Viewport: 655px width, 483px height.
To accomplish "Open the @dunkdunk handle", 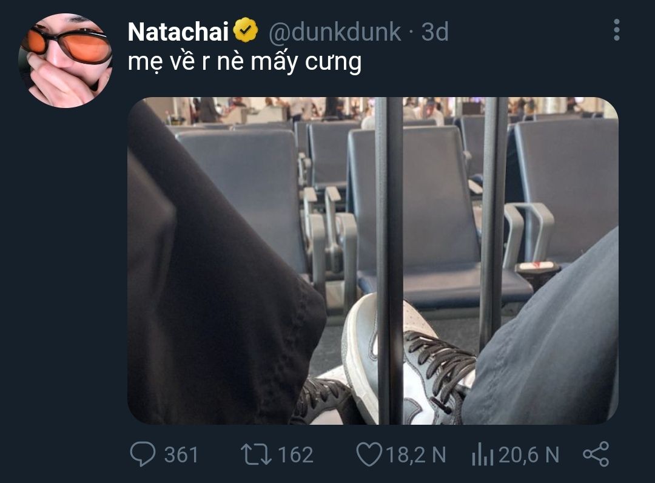I will click(x=335, y=32).
